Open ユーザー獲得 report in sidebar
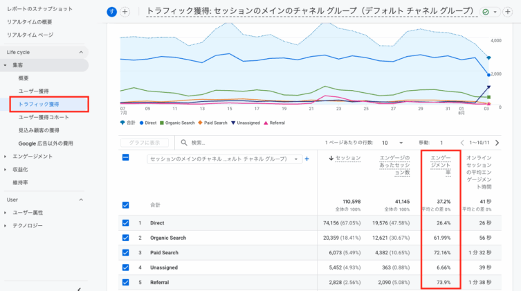 tap(34, 91)
